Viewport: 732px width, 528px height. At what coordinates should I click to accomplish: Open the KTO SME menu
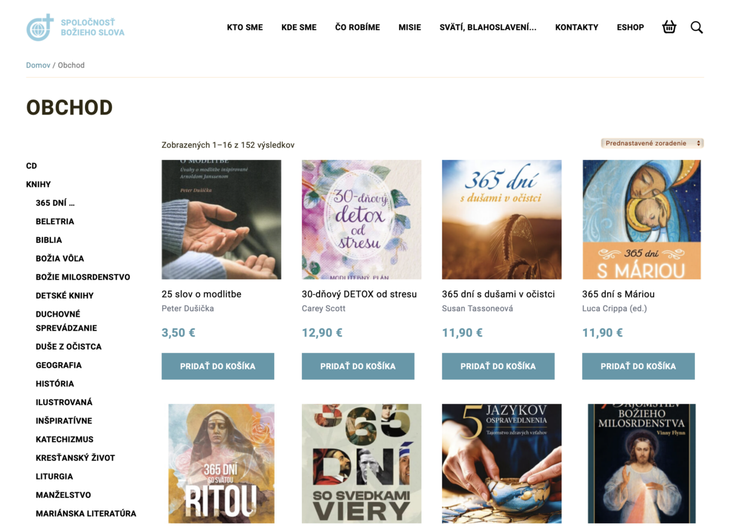pos(245,27)
